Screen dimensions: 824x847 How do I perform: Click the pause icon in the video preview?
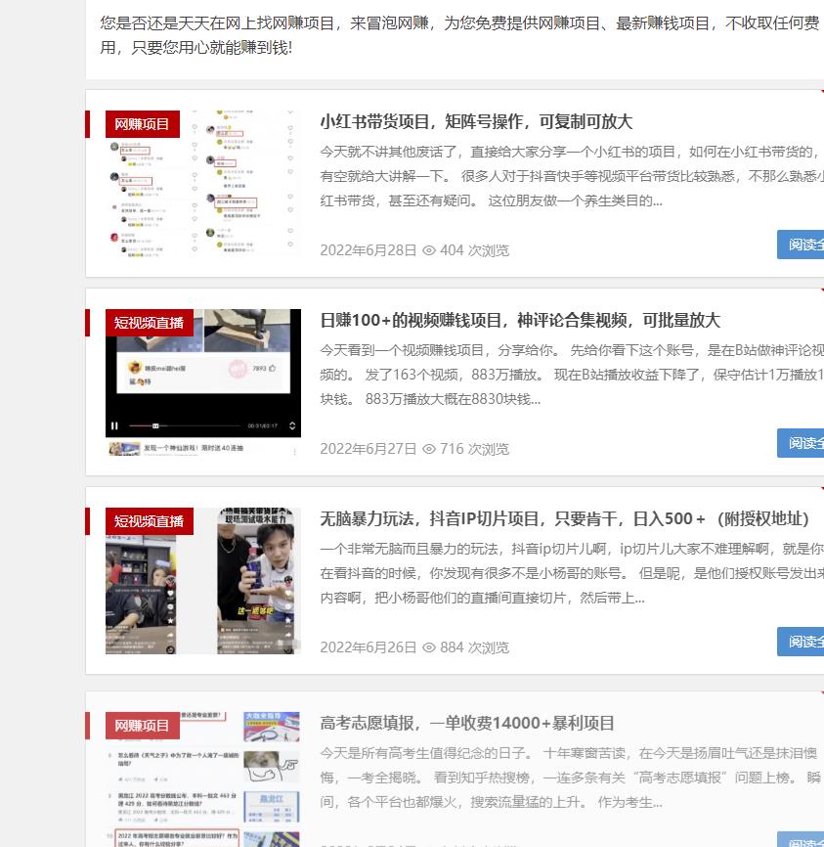(x=115, y=424)
